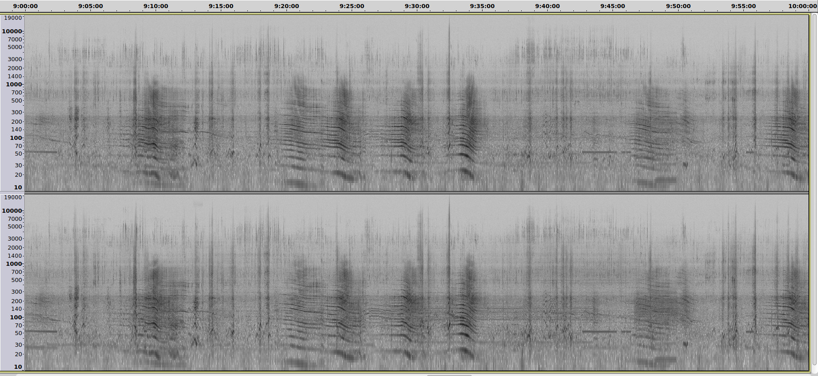Click 1000 on the top channel frequency scale
The height and width of the screenshot is (376, 818).
[x=13, y=85]
